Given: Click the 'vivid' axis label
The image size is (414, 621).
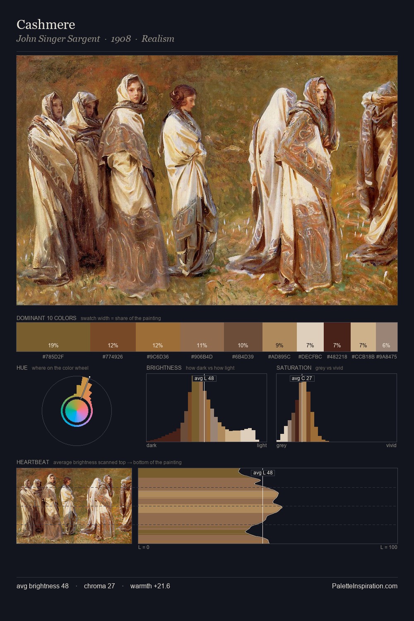Looking at the screenshot, I should pyautogui.click(x=391, y=445).
